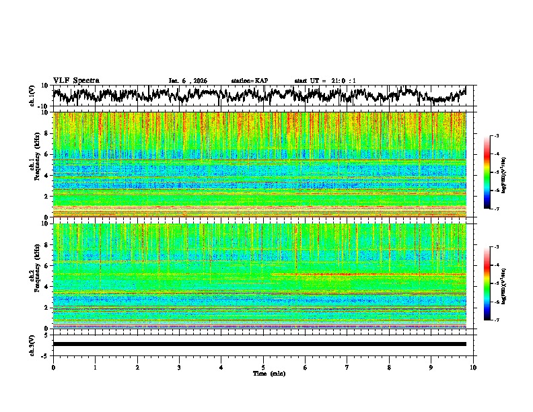Click the ch.1 "Frequency (kHz)" axis label

[36, 157]
